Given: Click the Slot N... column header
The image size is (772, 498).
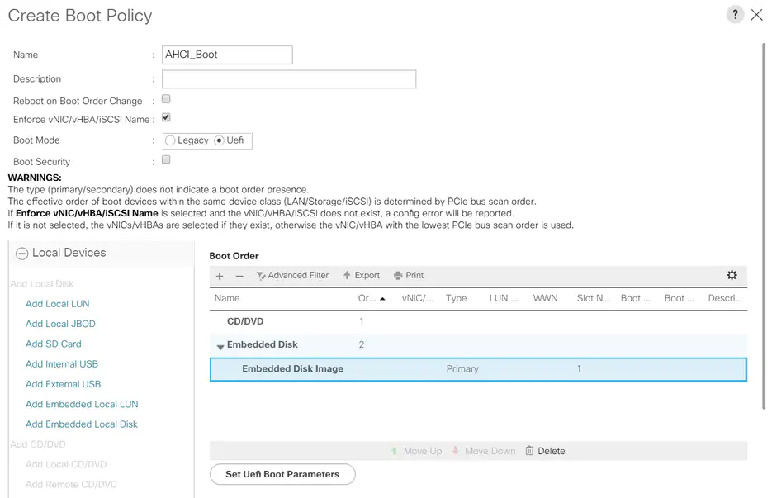Looking at the screenshot, I should coord(593,298).
